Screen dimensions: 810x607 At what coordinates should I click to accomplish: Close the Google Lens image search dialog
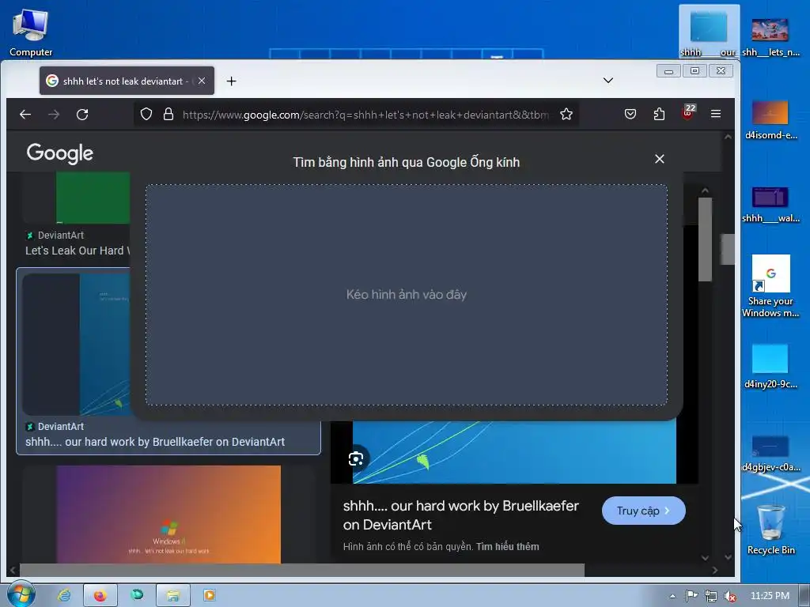point(659,159)
